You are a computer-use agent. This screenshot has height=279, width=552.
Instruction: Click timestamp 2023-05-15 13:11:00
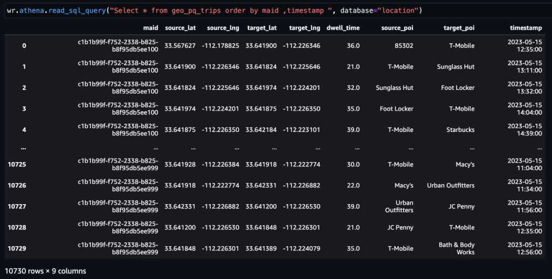(x=525, y=66)
